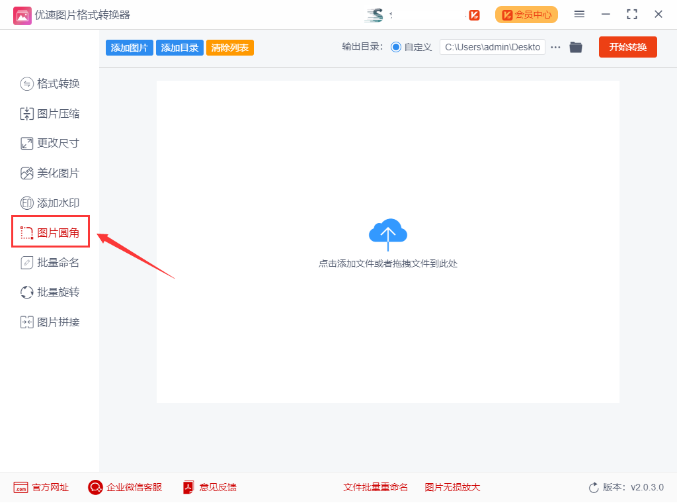The height and width of the screenshot is (503, 677).
Task: Click the S logo icon in title bar
Action: point(374,15)
